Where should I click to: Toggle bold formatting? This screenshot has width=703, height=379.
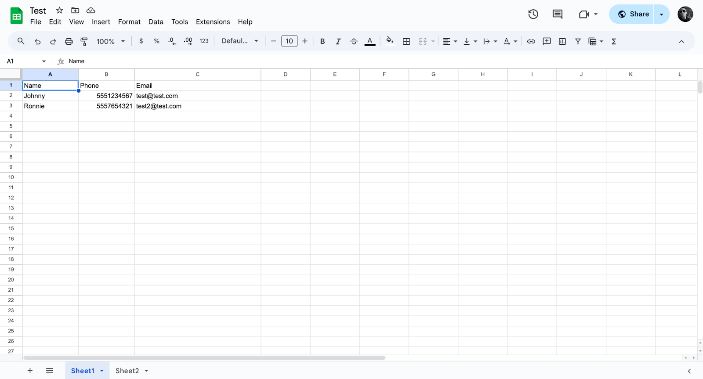click(322, 41)
